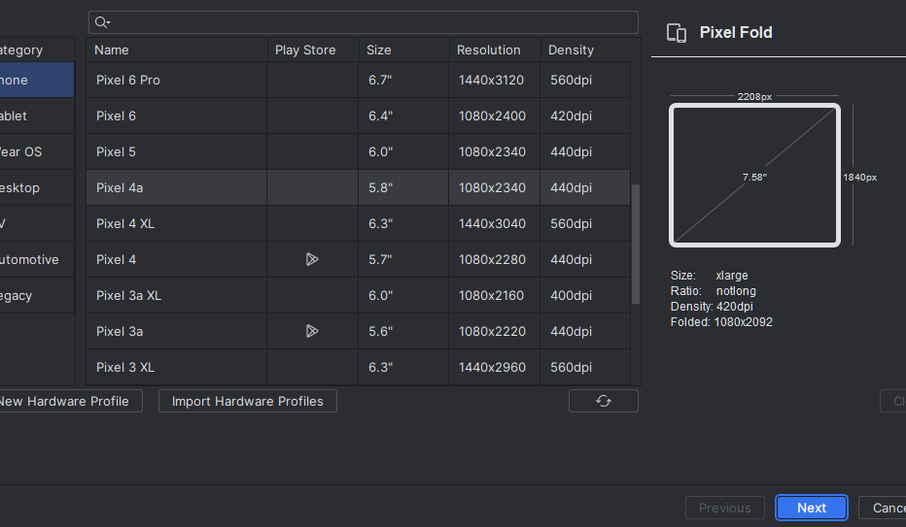Viewport: 906px width, 527px height.
Task: Click the Cancel button
Action: coord(883,508)
